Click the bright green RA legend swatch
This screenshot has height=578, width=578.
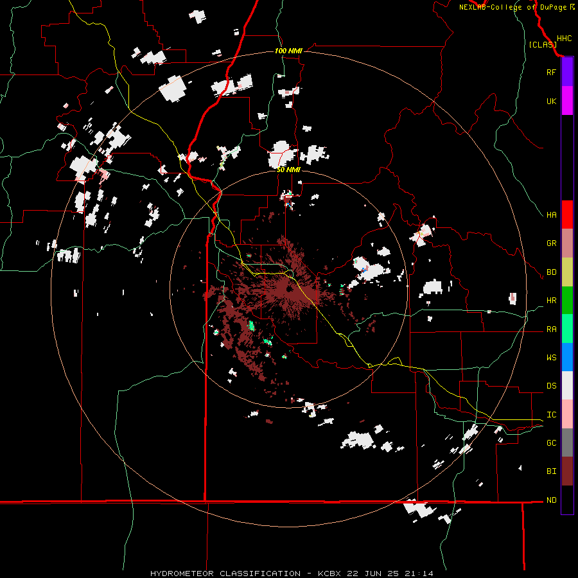click(567, 329)
